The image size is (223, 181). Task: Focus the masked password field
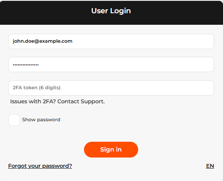pos(111,64)
